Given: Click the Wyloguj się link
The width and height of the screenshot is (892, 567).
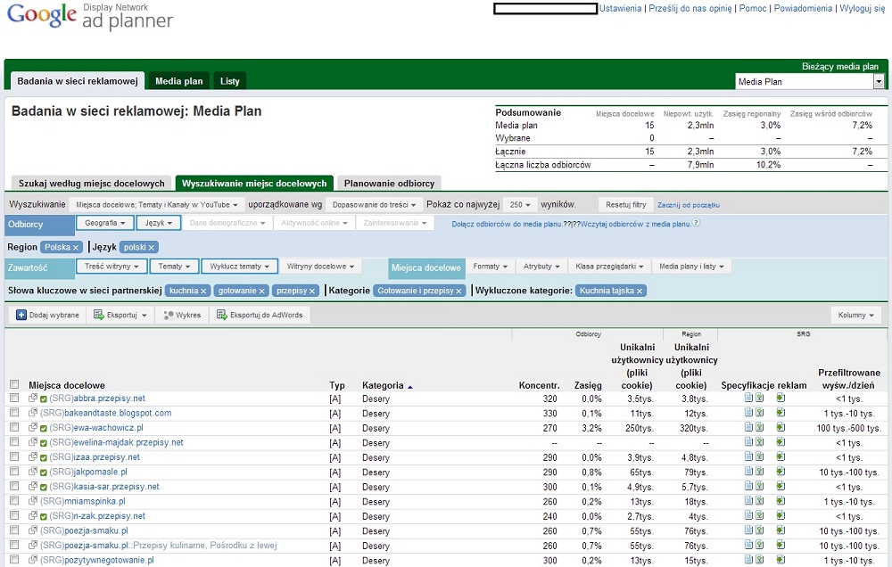Looking at the screenshot, I should tap(863, 9).
